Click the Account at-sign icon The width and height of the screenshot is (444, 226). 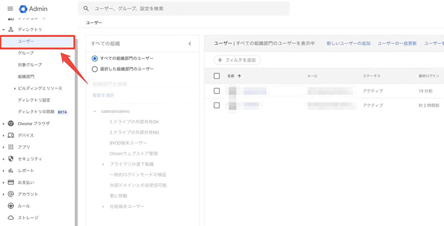(x=11, y=194)
